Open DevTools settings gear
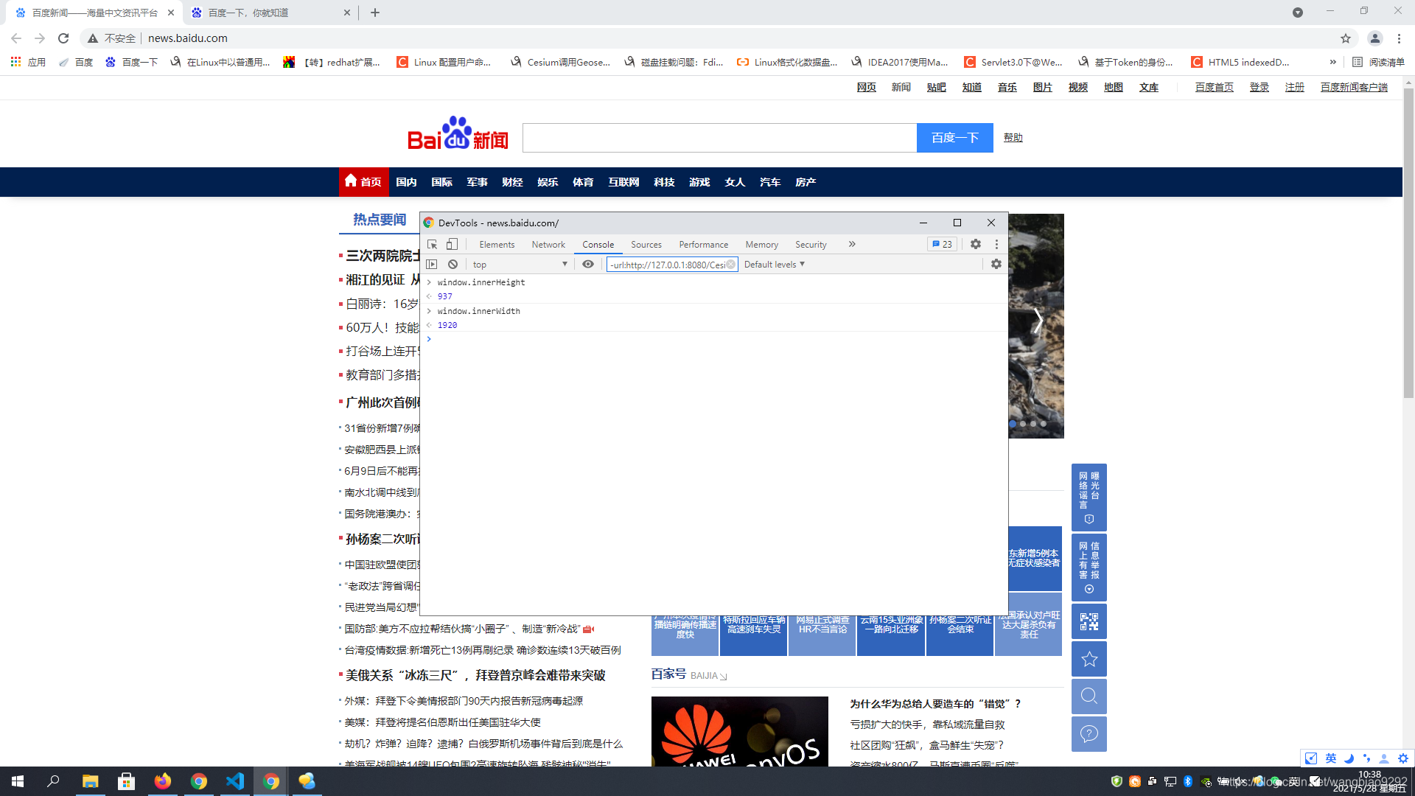The image size is (1415, 796). [x=976, y=244]
